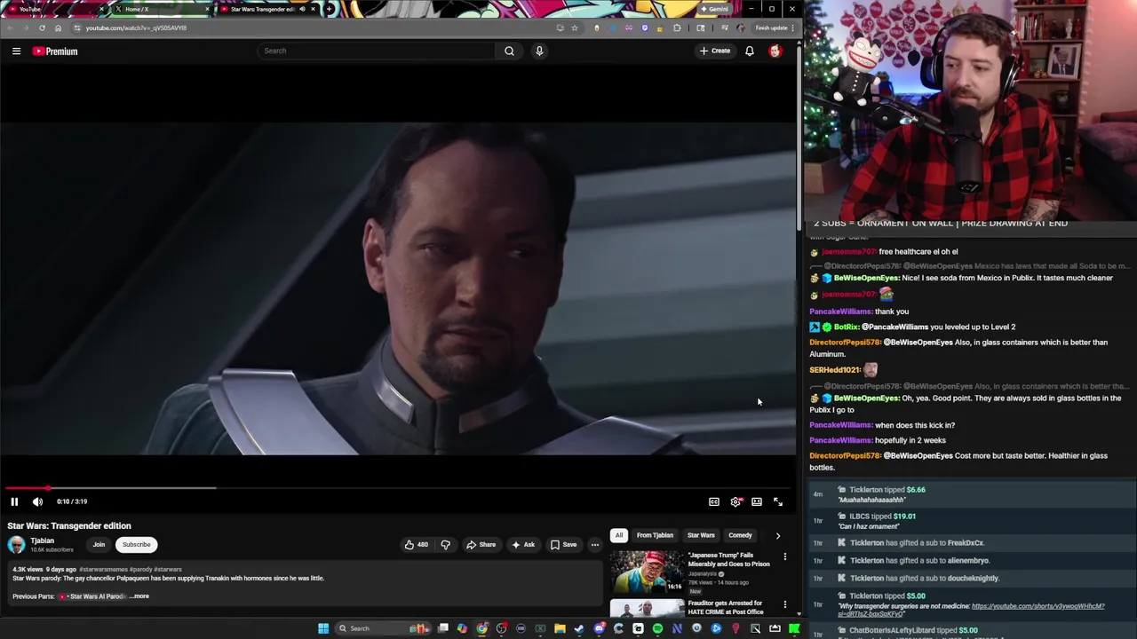Select the Comedy filter chip
Image resolution: width=1137 pixels, height=639 pixels.
(740, 535)
